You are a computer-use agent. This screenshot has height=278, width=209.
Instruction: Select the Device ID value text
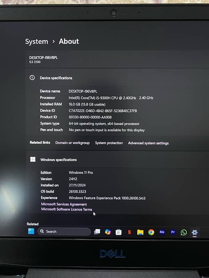103,111
